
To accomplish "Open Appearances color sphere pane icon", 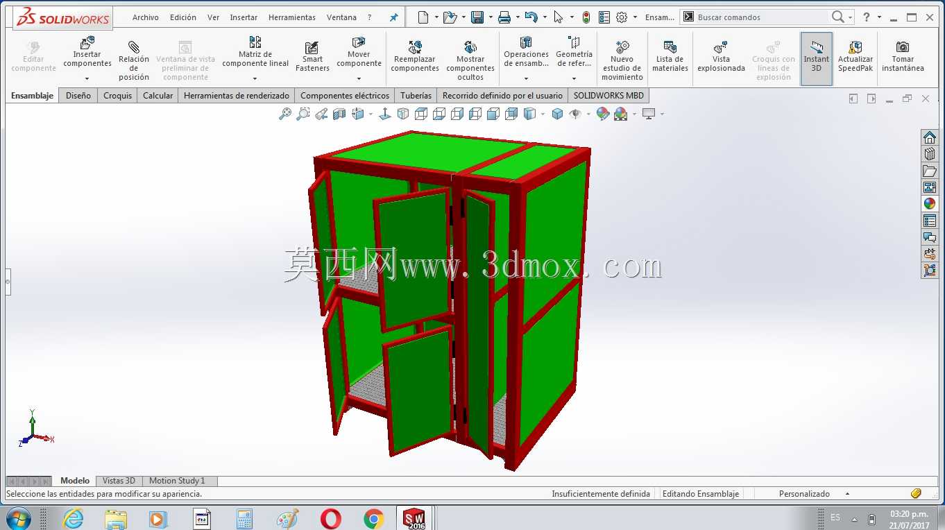I will tap(930, 204).
